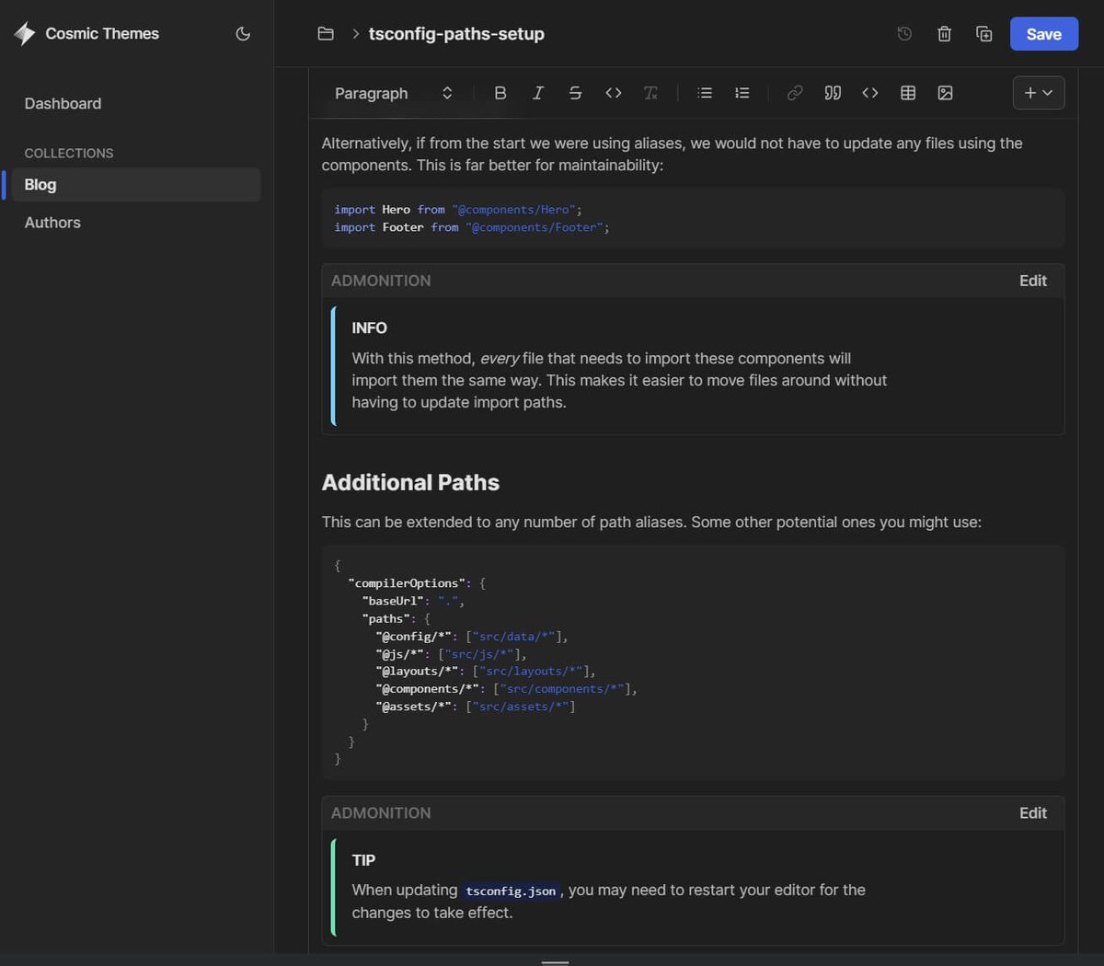Toggle italic formatting
This screenshot has width=1104, height=966.
(538, 93)
